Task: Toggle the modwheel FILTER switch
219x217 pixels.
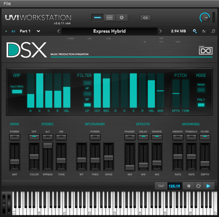Action: coord(205,137)
